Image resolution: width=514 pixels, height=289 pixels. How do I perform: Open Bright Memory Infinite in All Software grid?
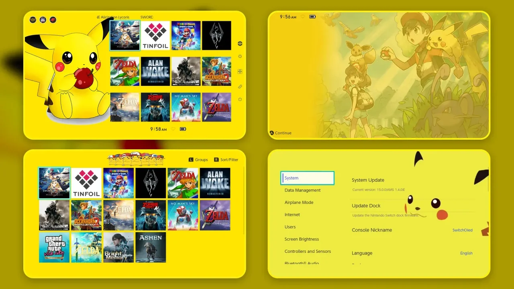[x=118, y=247]
